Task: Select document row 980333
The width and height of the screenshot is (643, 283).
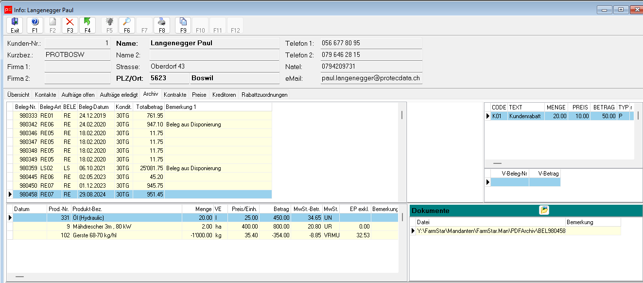Action: (139, 116)
